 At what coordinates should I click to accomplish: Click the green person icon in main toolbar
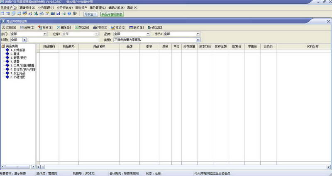click(x=36, y=14)
